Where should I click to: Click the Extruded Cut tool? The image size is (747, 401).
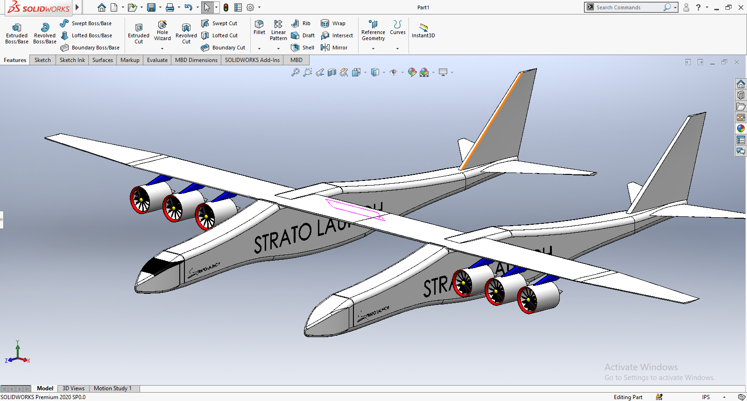tap(139, 34)
